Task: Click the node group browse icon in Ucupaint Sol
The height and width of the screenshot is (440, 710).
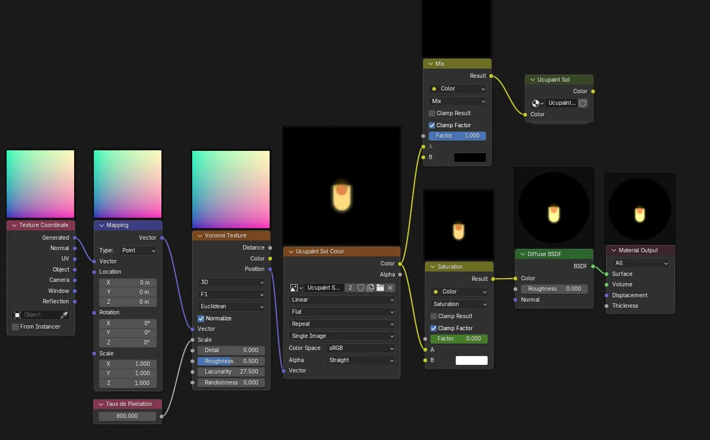Action: click(x=538, y=103)
